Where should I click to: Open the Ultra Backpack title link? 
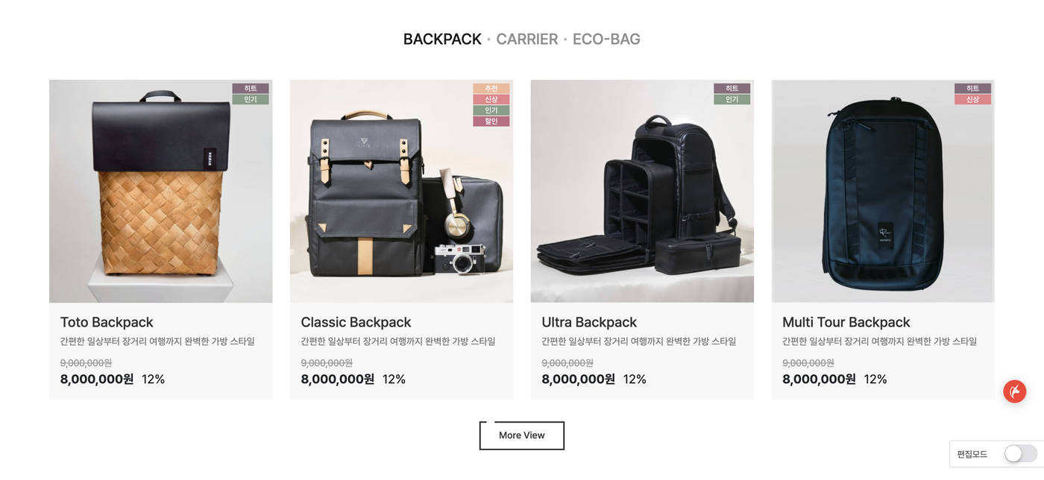click(589, 322)
